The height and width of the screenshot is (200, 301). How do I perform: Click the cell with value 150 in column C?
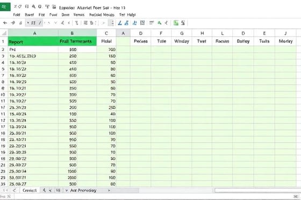point(106,56)
